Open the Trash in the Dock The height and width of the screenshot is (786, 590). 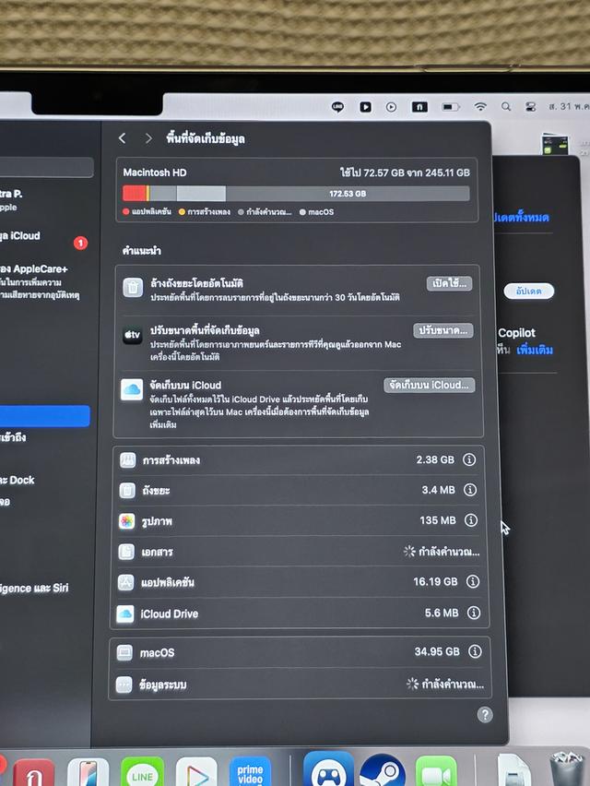[x=566, y=769]
